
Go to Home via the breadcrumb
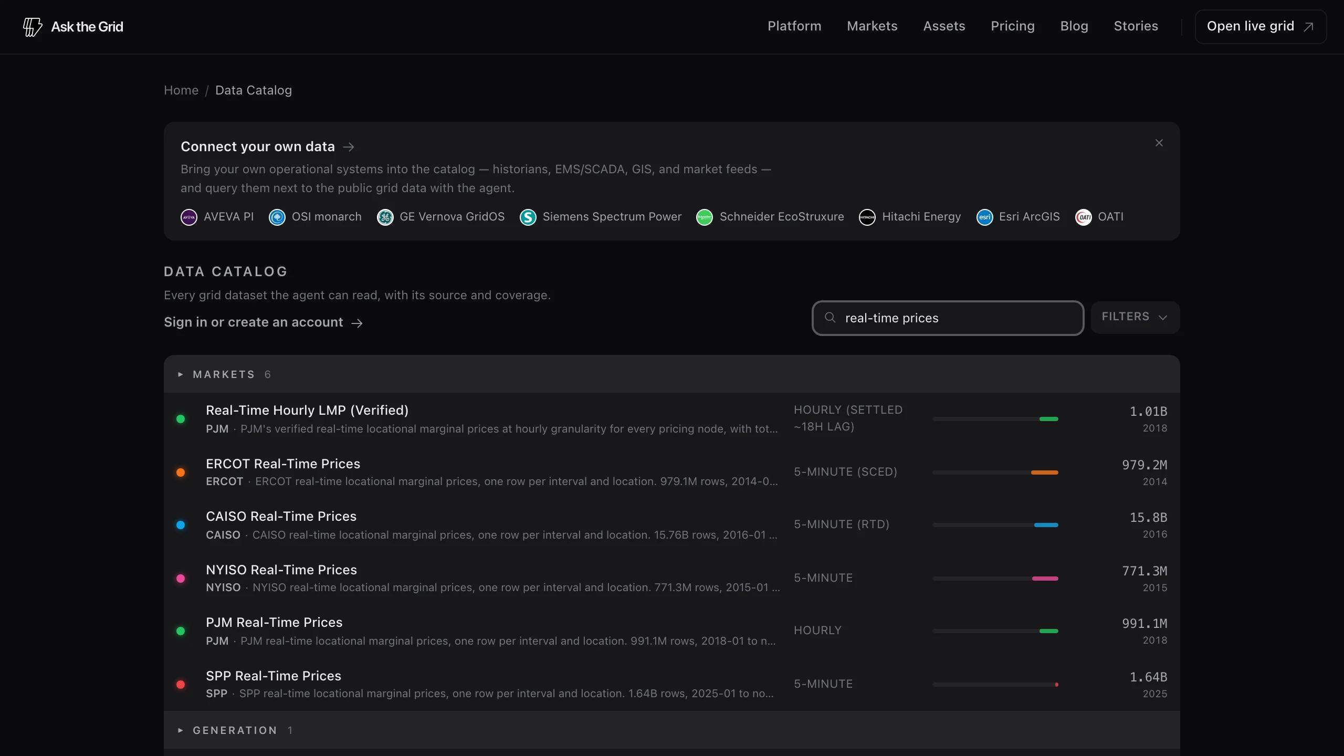pyautogui.click(x=181, y=90)
